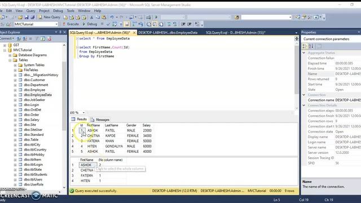This screenshot has height=203, width=361.
Task: Click split-window icon above editor scrollbar
Action: (297, 39)
